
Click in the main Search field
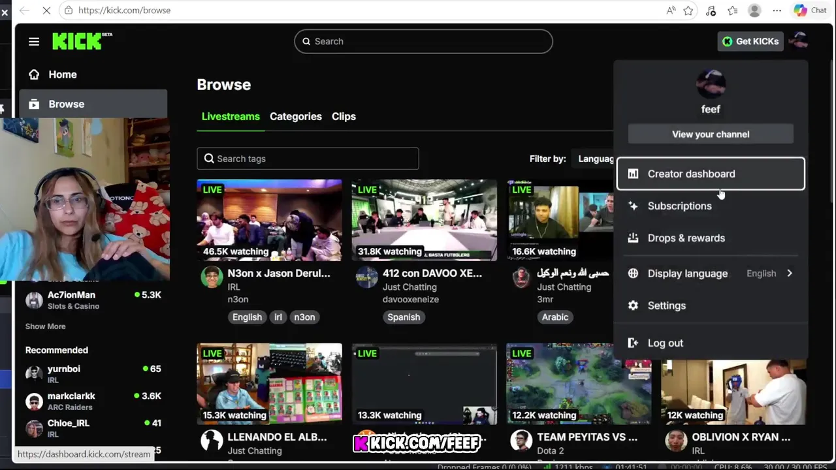[x=423, y=41]
